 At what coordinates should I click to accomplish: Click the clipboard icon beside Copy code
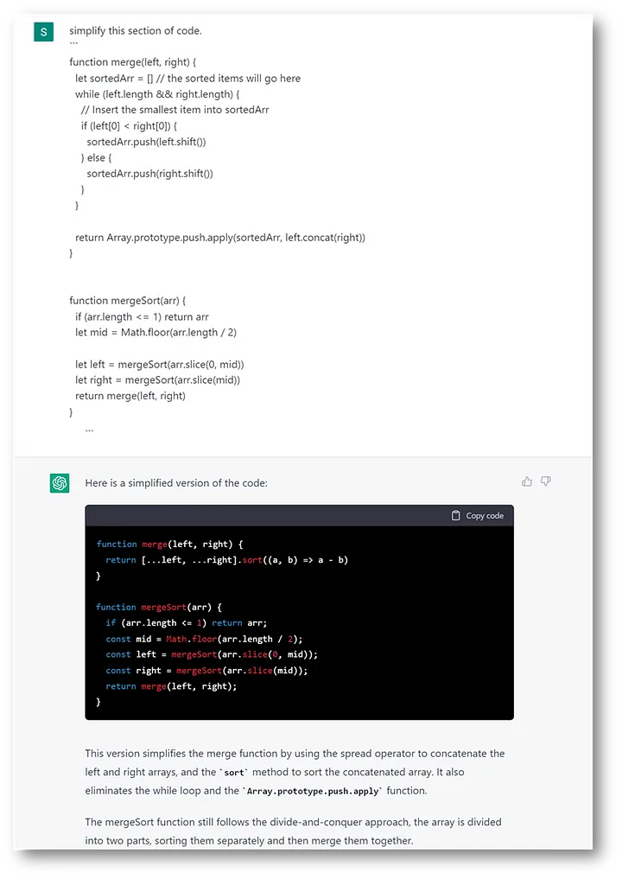click(455, 516)
